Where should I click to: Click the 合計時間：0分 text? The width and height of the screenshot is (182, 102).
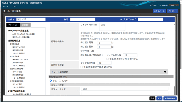click(x=87, y=51)
